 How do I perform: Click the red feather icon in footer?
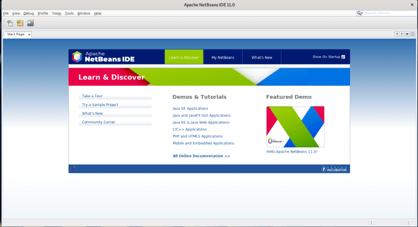(73, 168)
